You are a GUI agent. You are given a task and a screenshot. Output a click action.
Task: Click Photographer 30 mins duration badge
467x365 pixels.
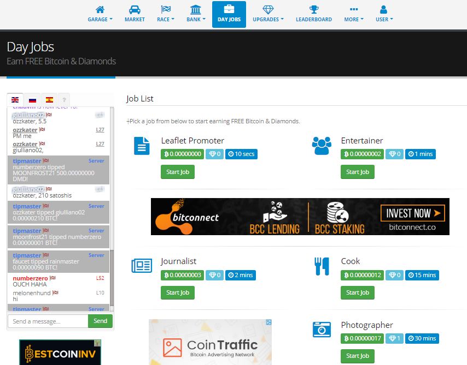[x=422, y=338]
